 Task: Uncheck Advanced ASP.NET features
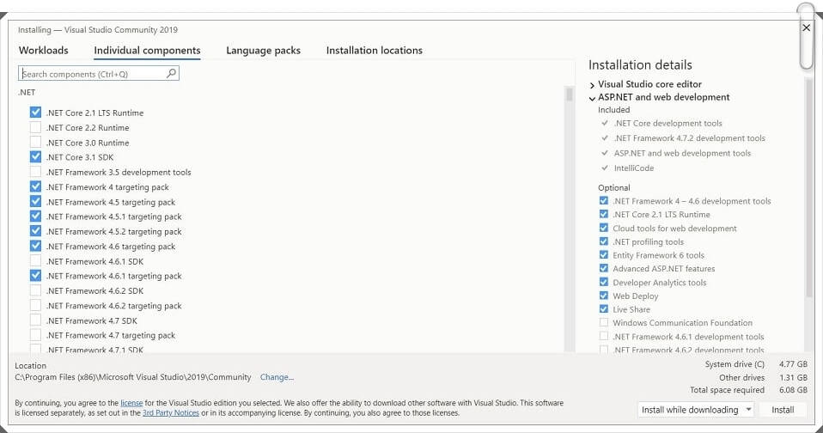click(x=604, y=268)
